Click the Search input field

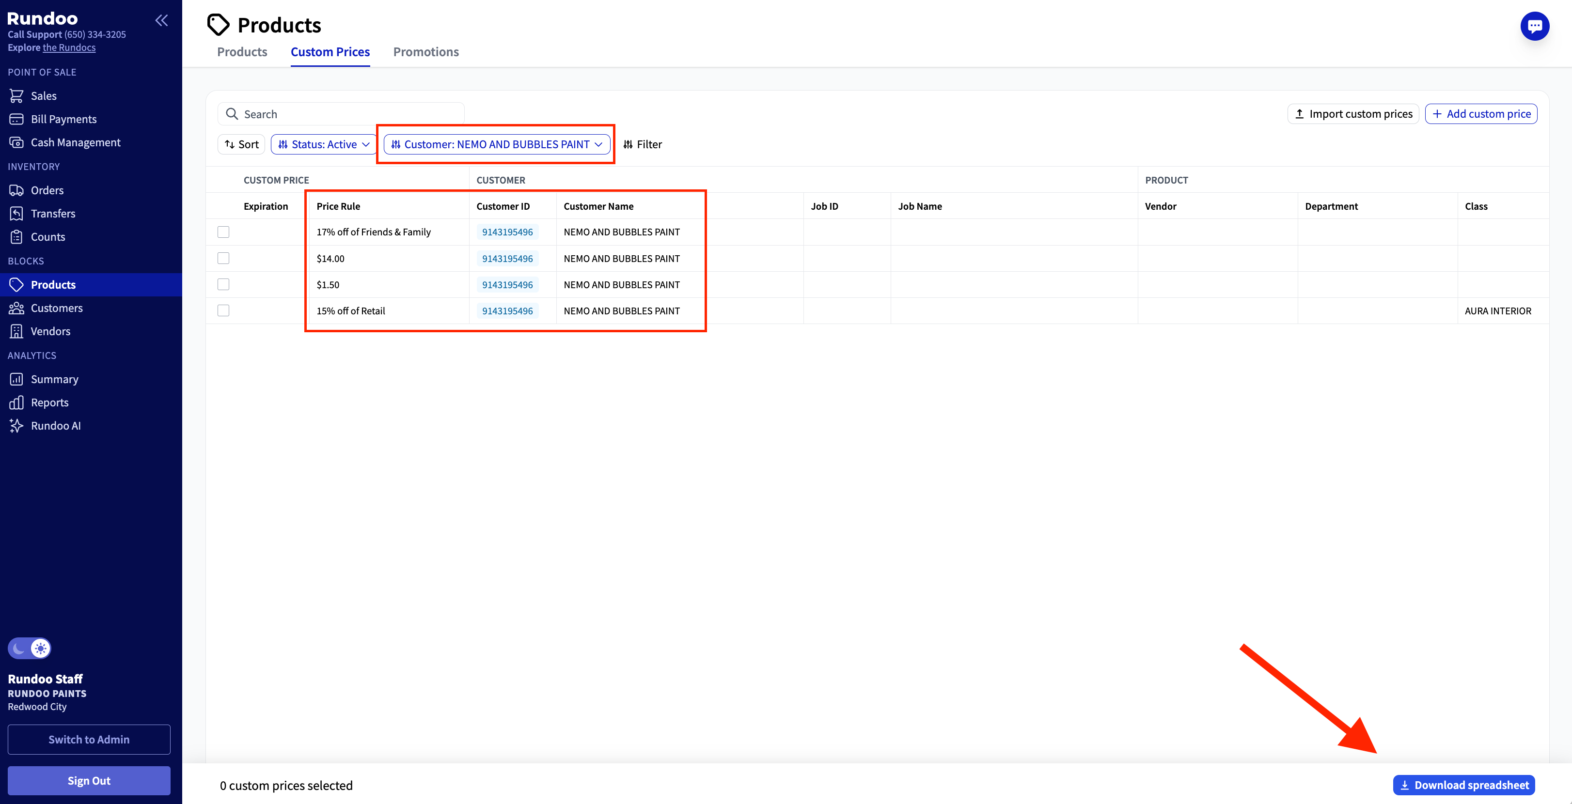(341, 114)
